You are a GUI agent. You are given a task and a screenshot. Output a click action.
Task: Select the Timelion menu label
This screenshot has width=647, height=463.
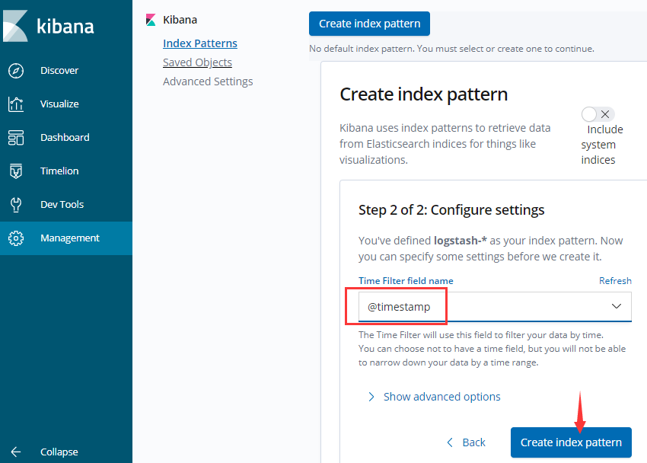[x=59, y=171]
